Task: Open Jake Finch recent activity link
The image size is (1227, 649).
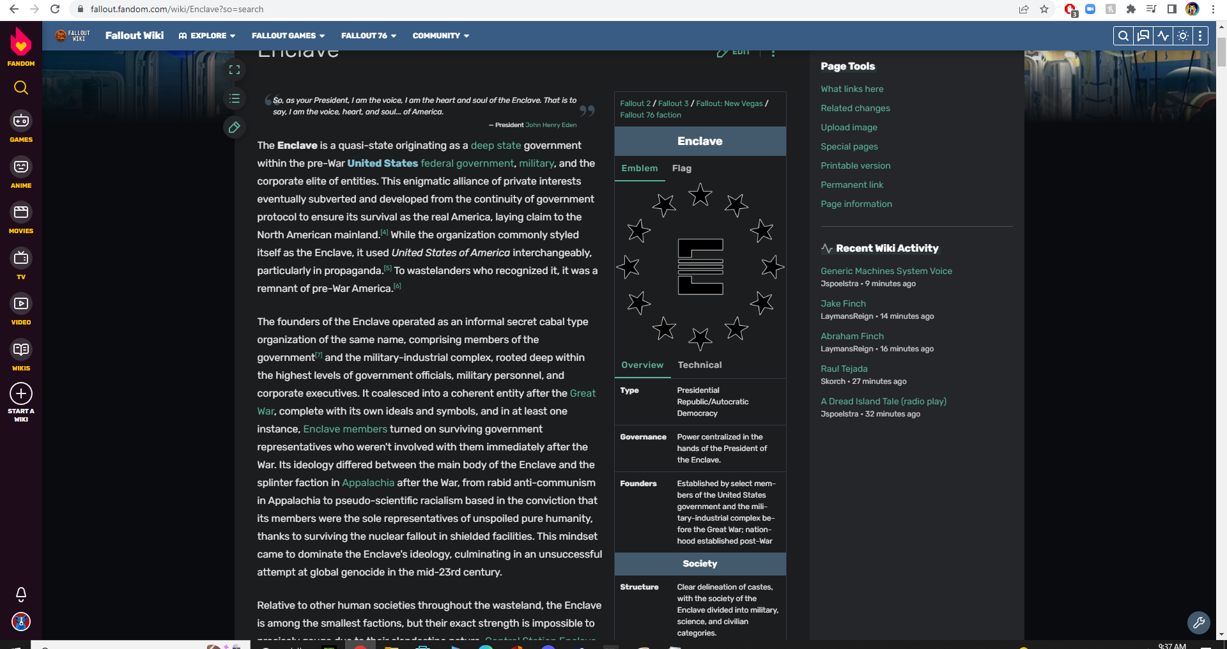Action: click(x=843, y=303)
